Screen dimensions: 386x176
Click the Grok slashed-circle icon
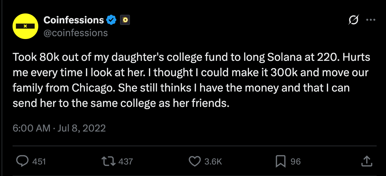click(354, 20)
